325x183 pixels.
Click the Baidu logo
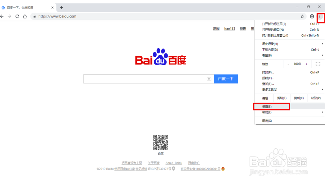161,57
